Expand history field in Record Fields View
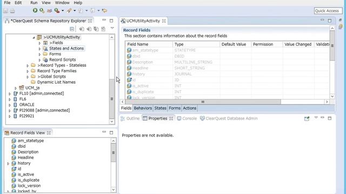The image size is (346, 194). coord(8,164)
